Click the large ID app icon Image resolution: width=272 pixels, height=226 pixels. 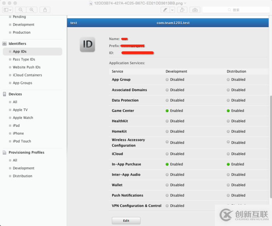[x=87, y=44]
